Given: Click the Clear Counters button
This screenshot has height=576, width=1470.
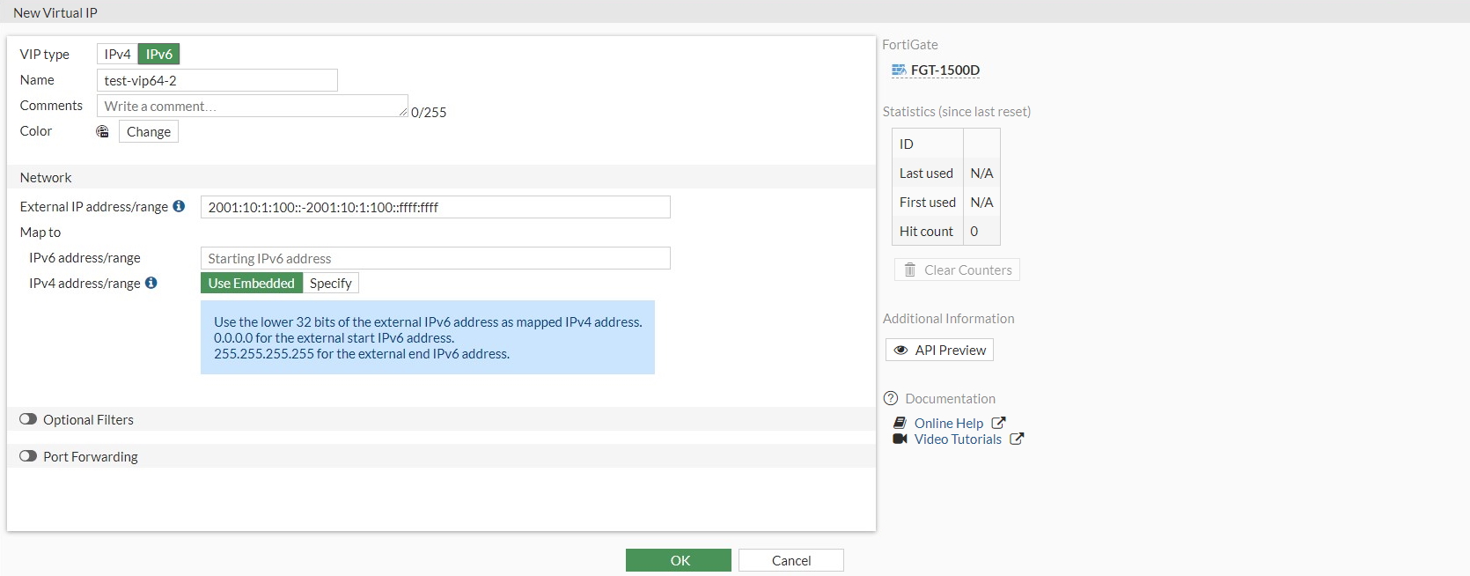Looking at the screenshot, I should (x=957, y=270).
